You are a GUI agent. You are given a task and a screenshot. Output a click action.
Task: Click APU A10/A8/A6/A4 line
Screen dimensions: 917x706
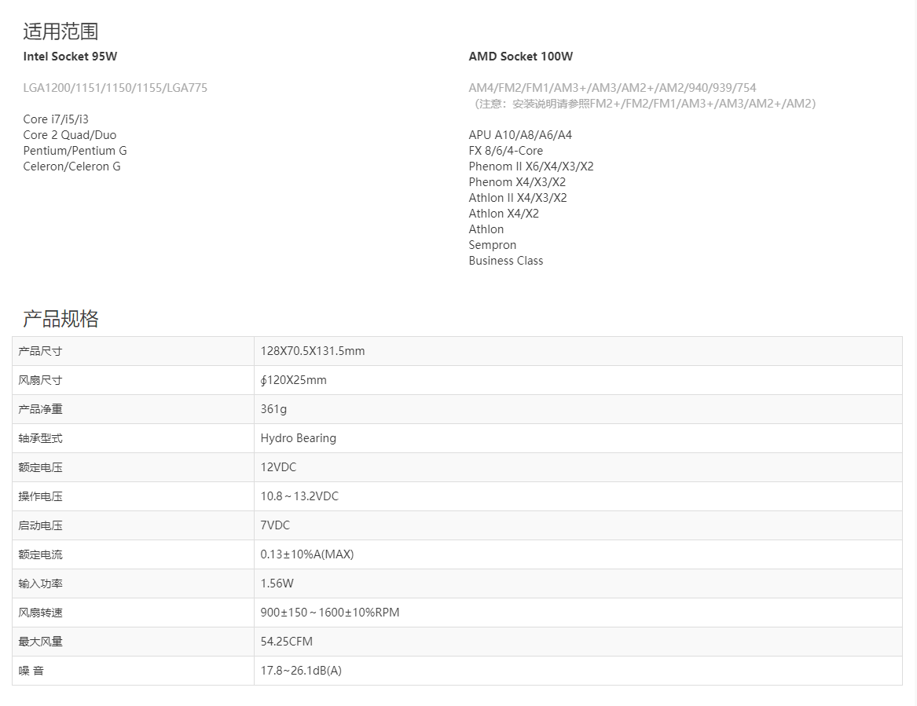click(520, 135)
